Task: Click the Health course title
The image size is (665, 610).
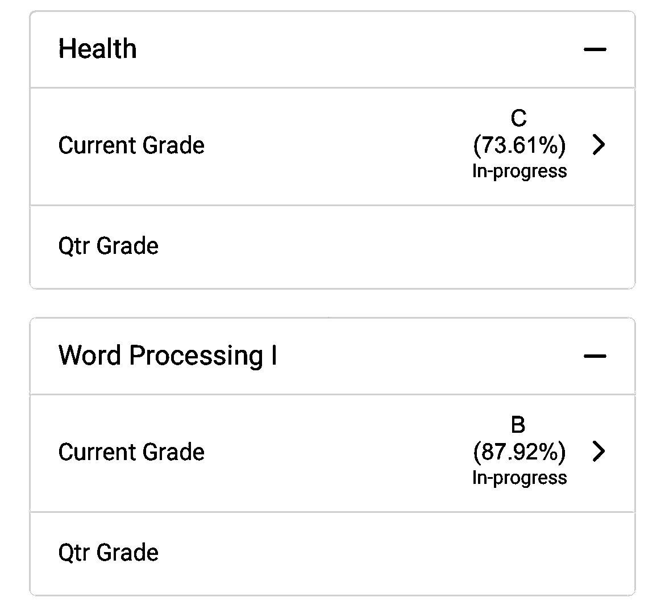Action: 97,49
